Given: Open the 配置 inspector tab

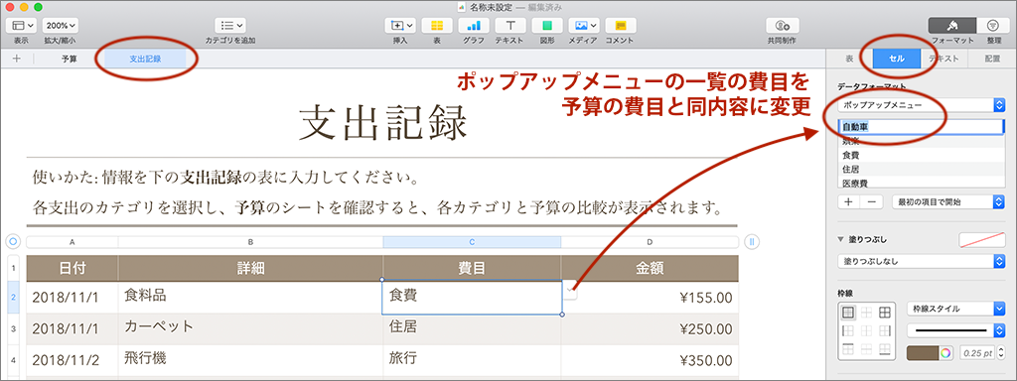Looking at the screenshot, I should (x=992, y=59).
